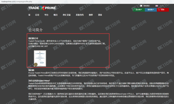
Task: Open the 家 home menu item
Action: (29, 15)
